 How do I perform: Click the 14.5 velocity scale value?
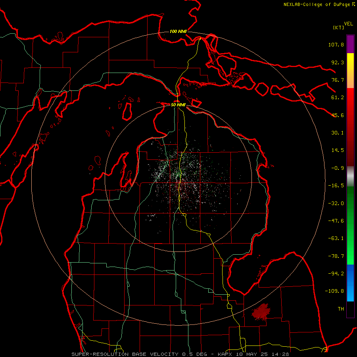tap(338, 150)
